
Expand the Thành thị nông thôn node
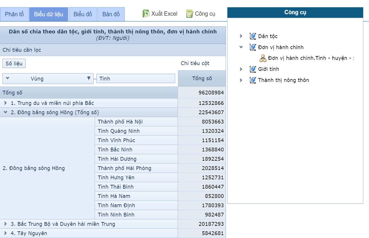241,80
